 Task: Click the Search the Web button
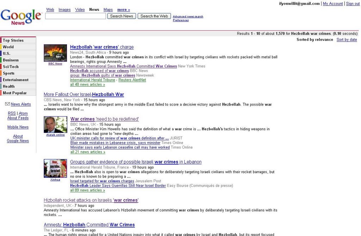(x=154, y=16)
